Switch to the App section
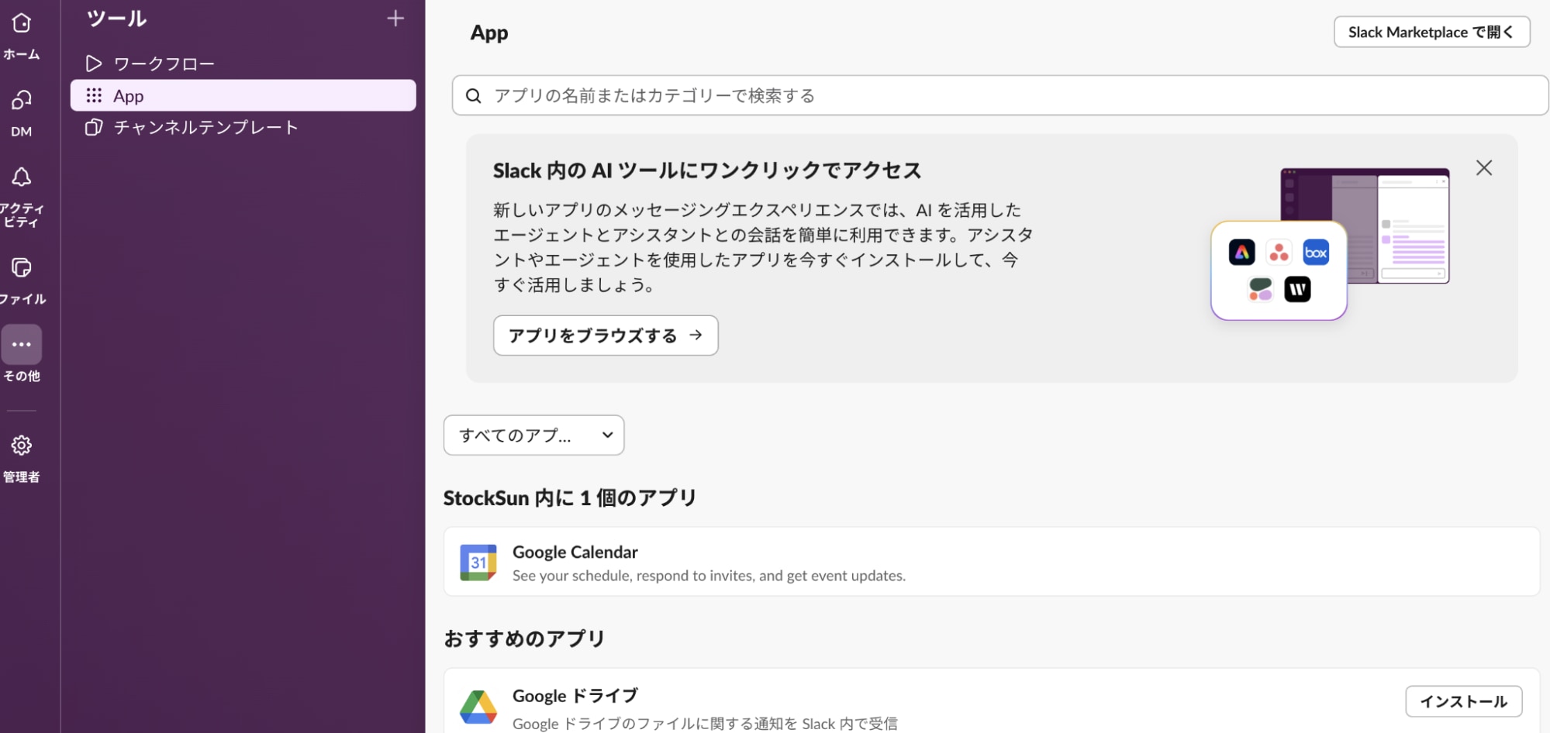The height and width of the screenshot is (733, 1550). (x=128, y=95)
